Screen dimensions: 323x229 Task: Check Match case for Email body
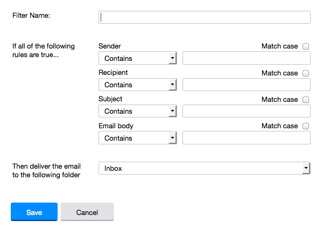[x=306, y=126]
